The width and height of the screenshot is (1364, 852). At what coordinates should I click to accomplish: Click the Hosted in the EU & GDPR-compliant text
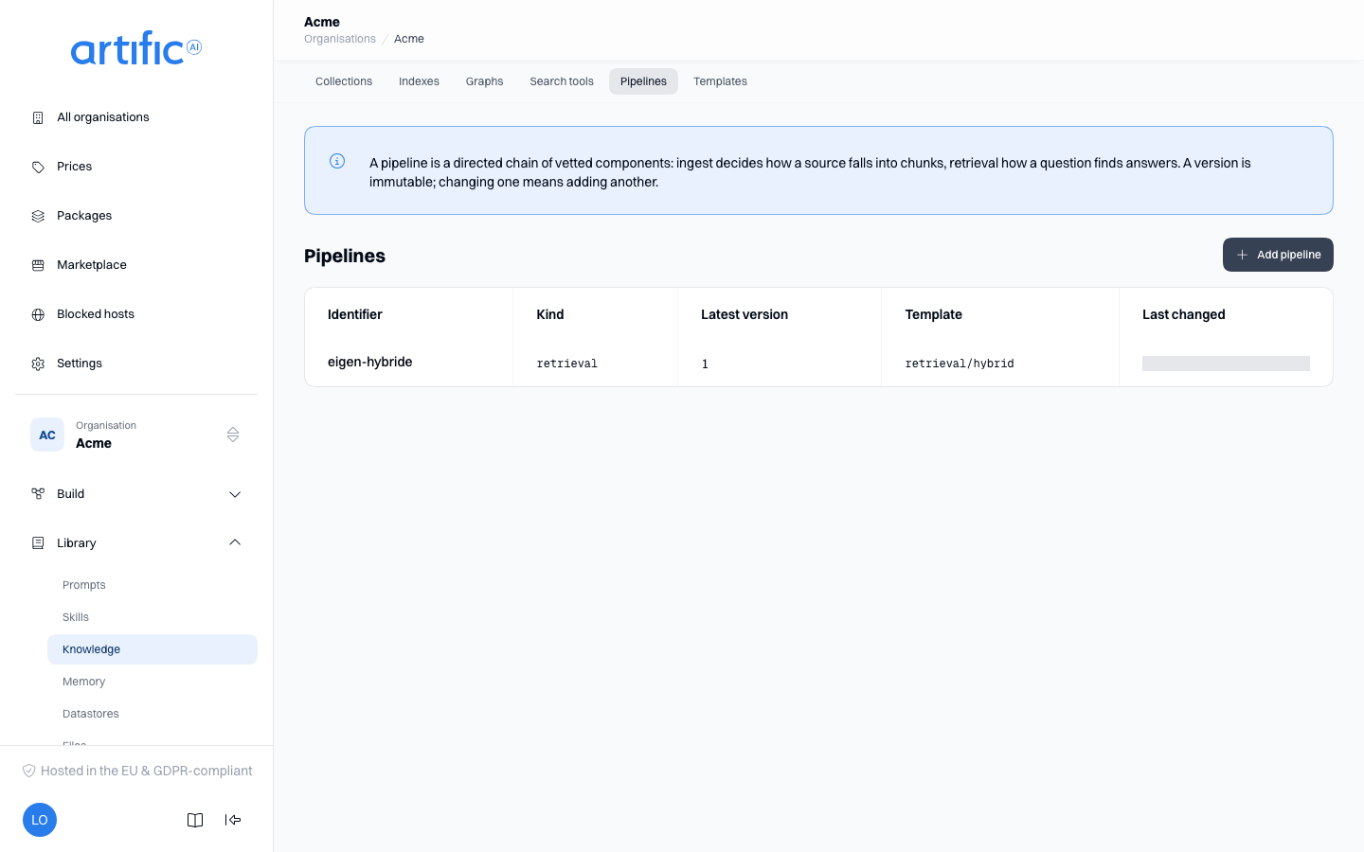tap(147, 771)
